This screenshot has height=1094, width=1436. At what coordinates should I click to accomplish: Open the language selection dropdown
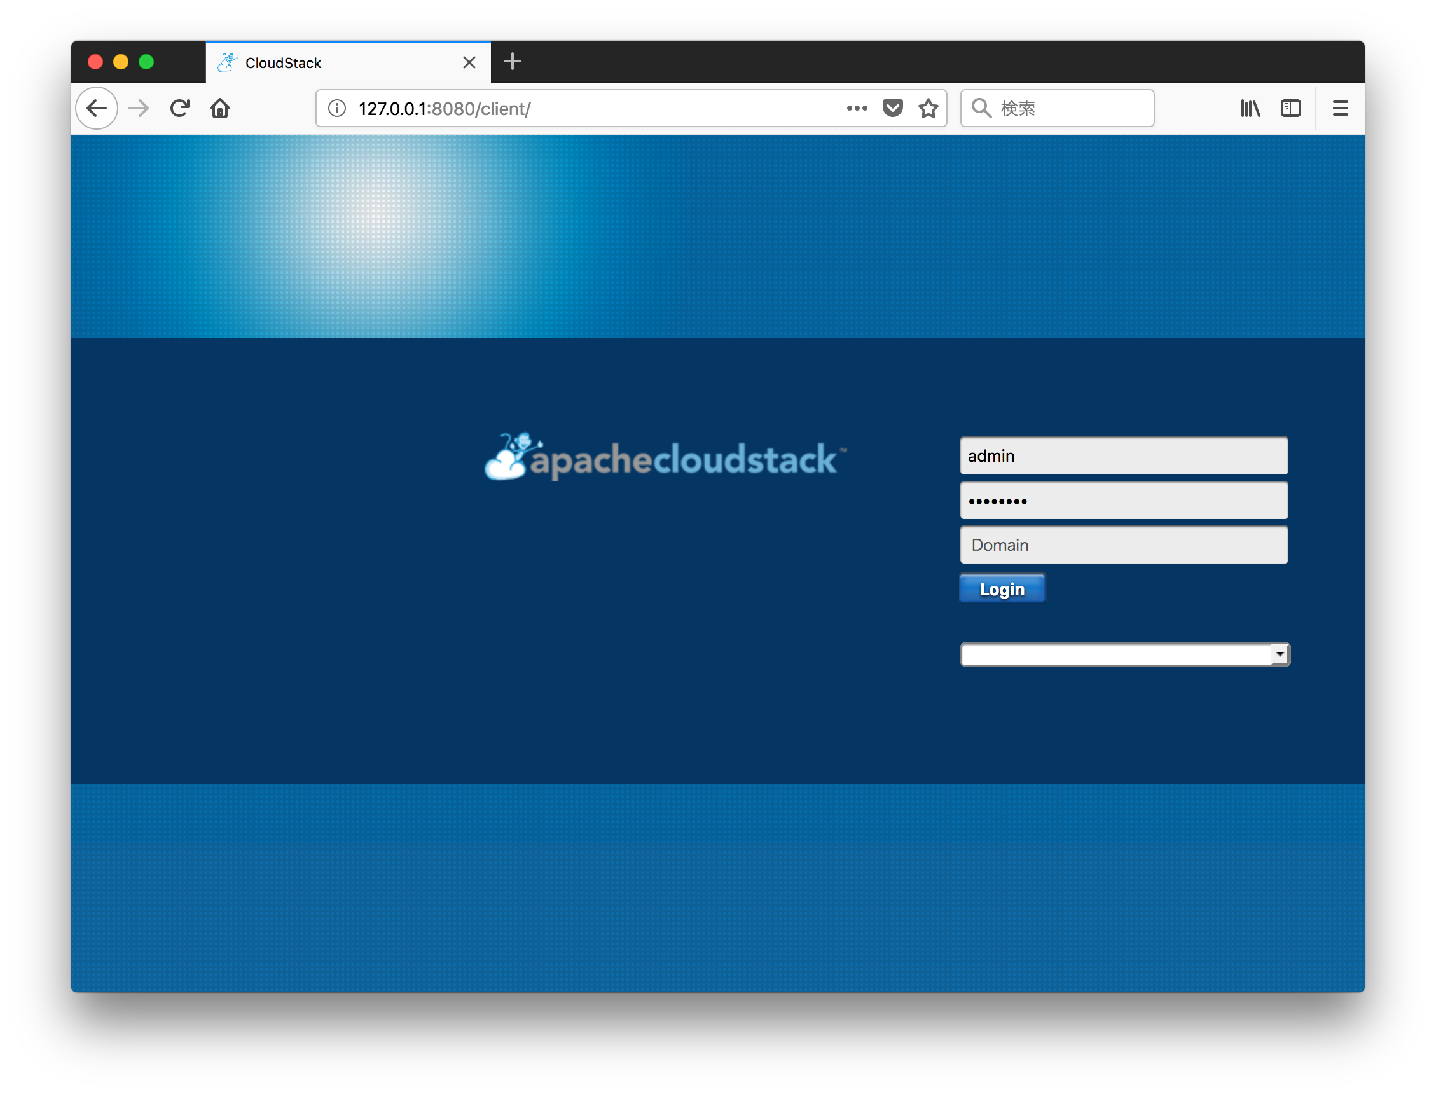pos(1125,654)
